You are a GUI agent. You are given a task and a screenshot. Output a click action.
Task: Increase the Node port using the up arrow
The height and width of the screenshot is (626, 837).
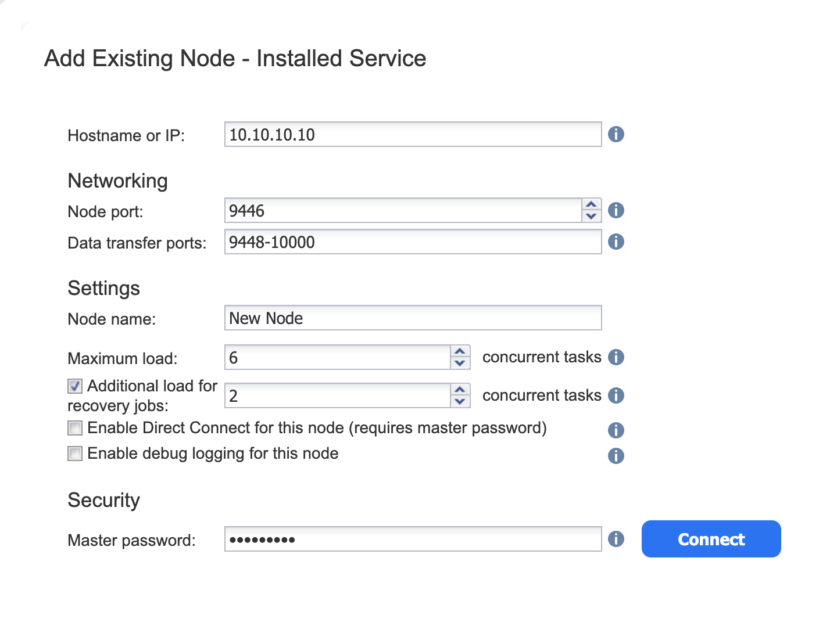click(x=591, y=205)
